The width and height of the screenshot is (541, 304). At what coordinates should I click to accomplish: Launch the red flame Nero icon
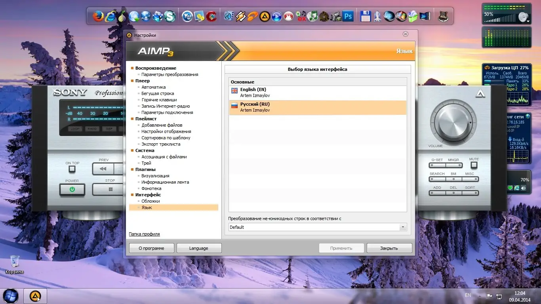pyautogui.click(x=288, y=16)
